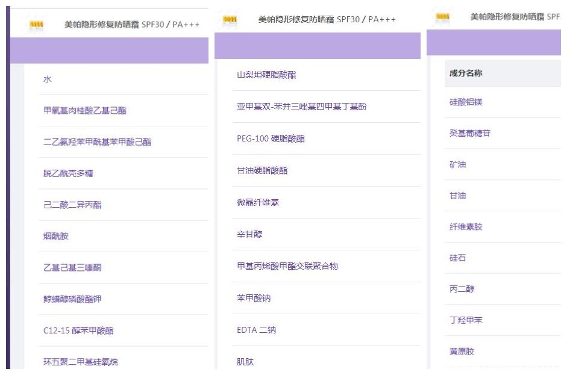Select 硅酸铝镁 ingredient in right panel
This screenshot has width=567, height=375.
click(466, 102)
